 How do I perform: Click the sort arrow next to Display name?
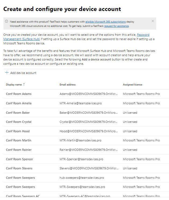[24, 84]
